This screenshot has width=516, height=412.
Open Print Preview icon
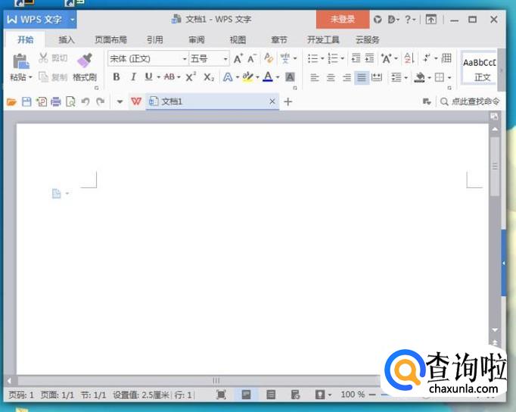click(70, 101)
